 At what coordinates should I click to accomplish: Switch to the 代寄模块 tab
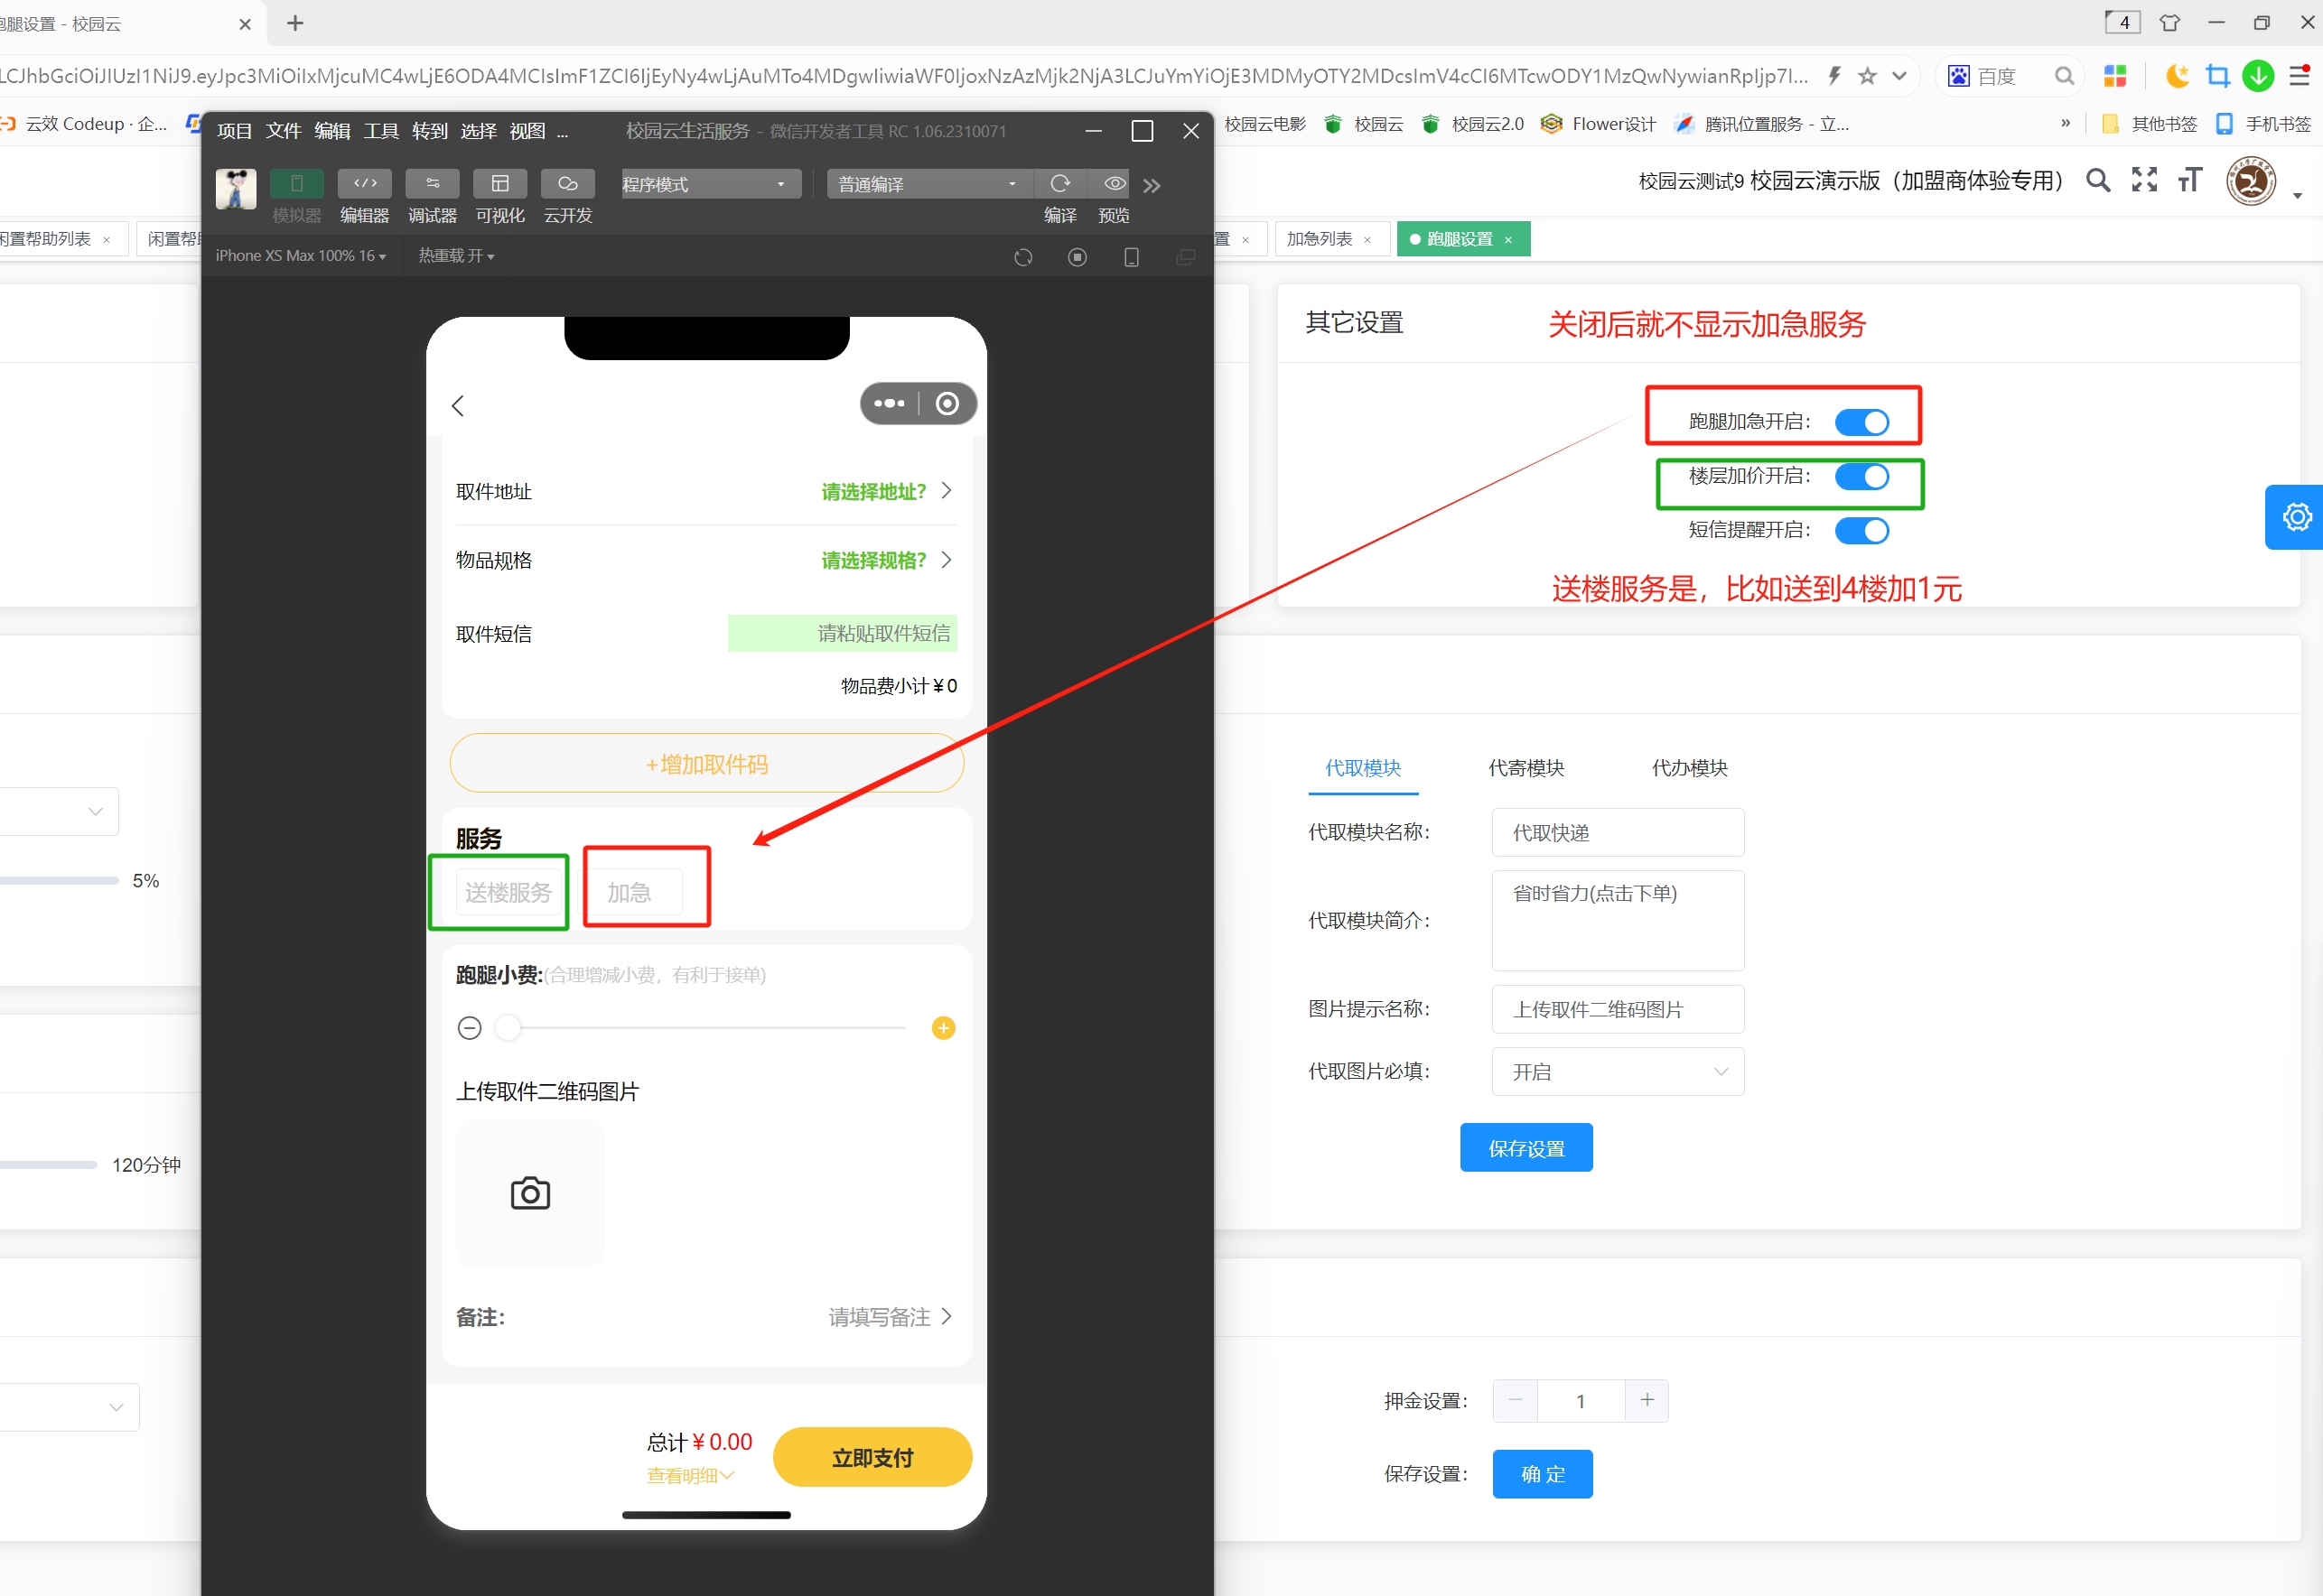(x=1525, y=768)
